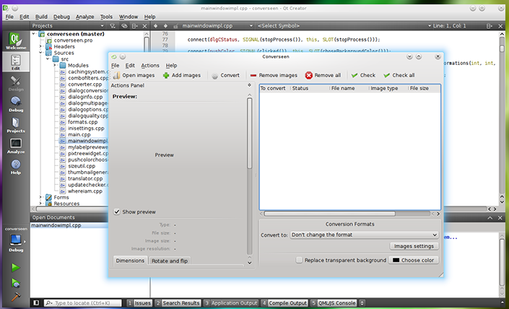Expand the Headers tree node
The height and width of the screenshot is (309, 509).
pyautogui.click(x=40, y=46)
